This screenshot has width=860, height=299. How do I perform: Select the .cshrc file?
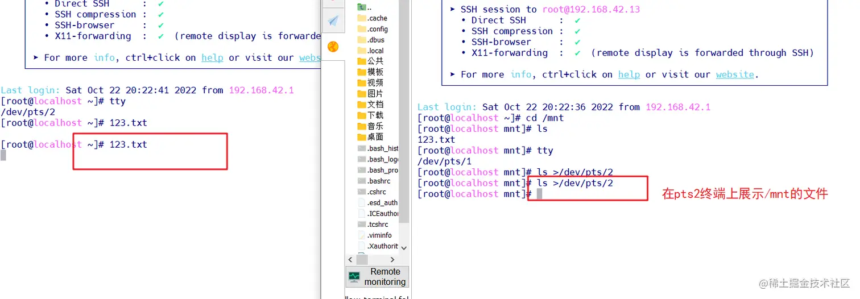372,192
